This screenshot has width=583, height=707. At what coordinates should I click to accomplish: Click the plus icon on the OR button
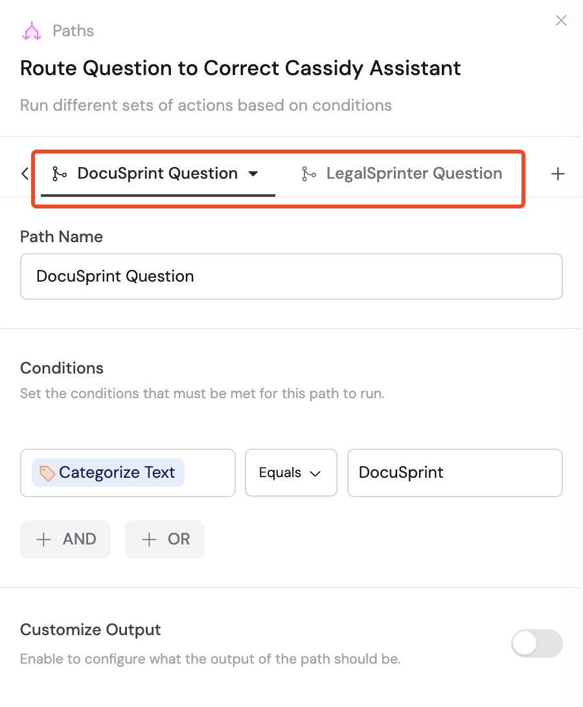coord(150,539)
